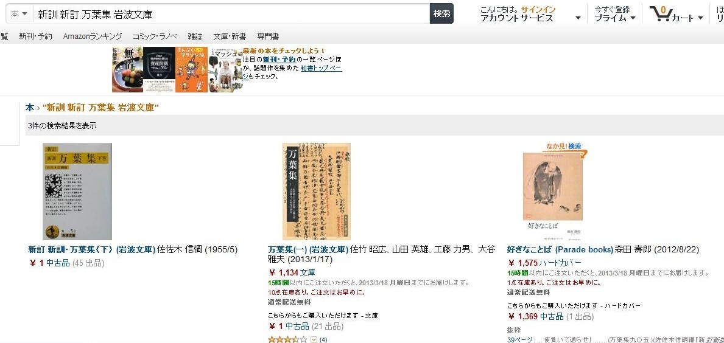Click the サインイン link
Viewport: 724px width, 343px height.
tap(538, 9)
